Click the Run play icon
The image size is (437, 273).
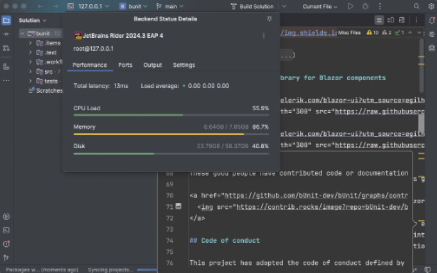350,6
